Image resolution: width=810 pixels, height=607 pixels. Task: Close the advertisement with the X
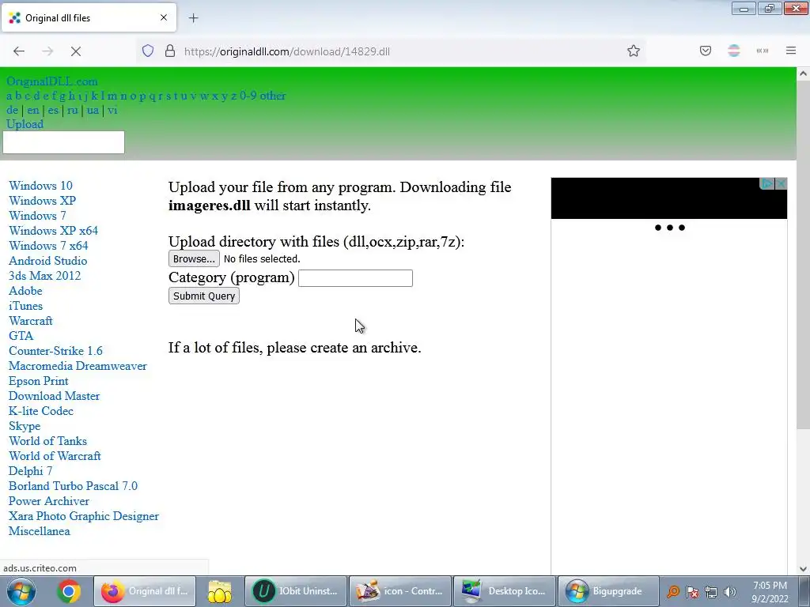(781, 183)
